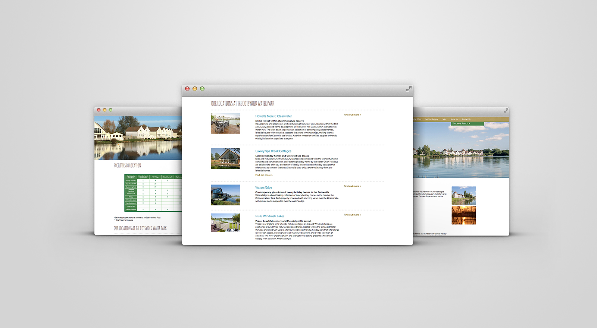The height and width of the screenshot is (328, 597).
Task: Click the fullscreen arrows icon in center window
Action: (x=409, y=89)
